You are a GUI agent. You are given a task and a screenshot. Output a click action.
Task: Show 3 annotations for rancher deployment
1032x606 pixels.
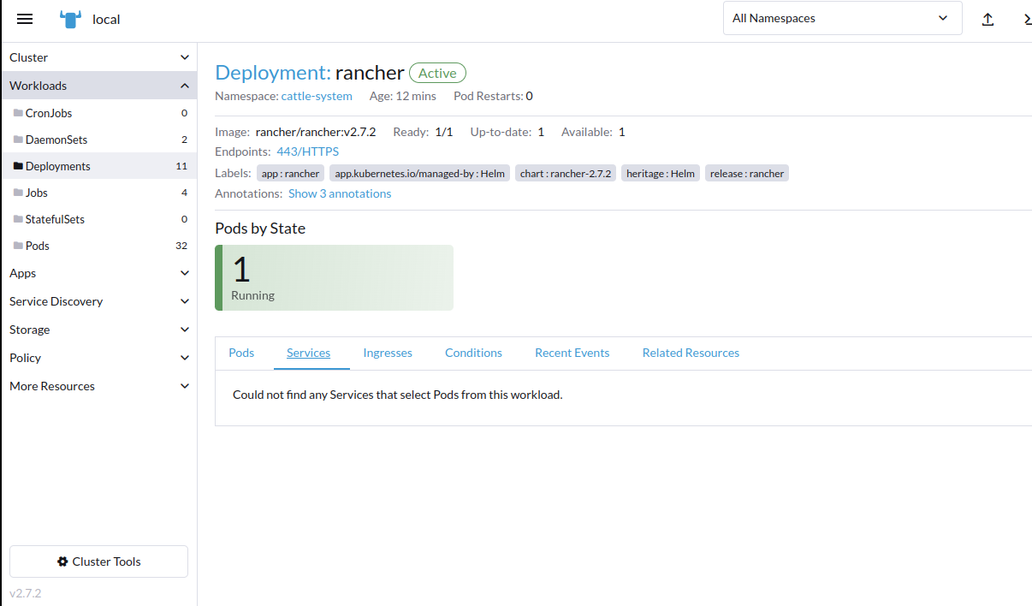[x=339, y=193]
